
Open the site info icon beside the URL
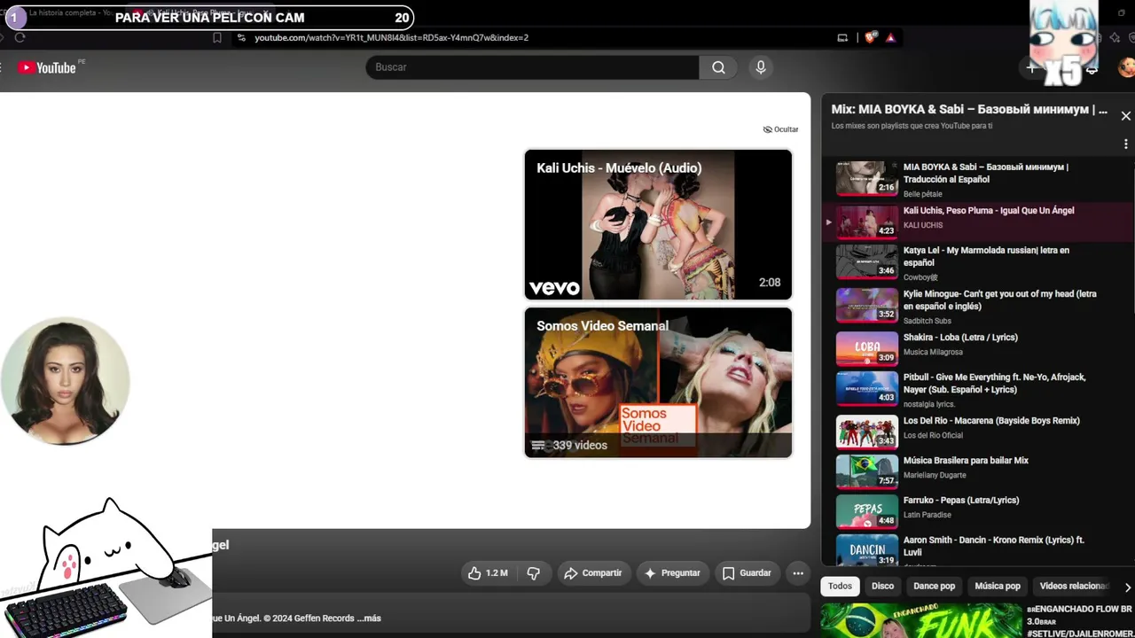241,38
